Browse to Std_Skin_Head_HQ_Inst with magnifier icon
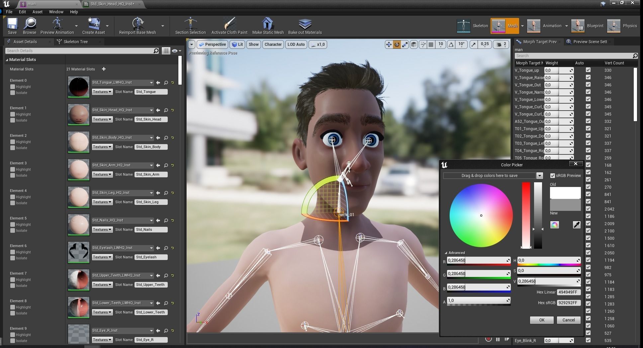 click(166, 110)
